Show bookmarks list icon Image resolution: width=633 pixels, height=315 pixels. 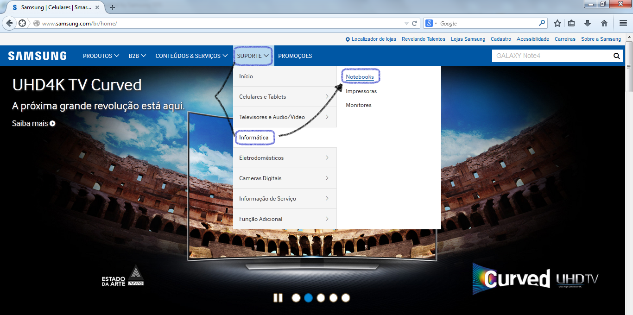coord(572,23)
